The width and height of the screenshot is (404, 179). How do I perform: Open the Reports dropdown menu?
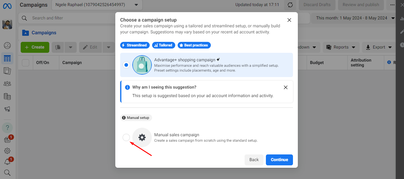341,47
